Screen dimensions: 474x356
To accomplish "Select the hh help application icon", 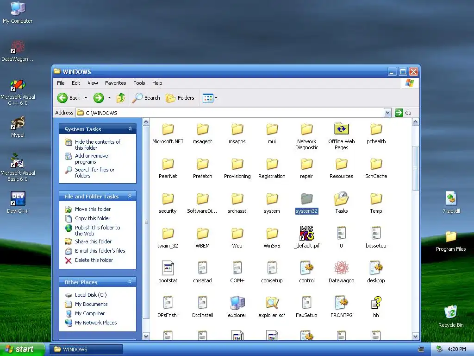I will coord(376,303).
